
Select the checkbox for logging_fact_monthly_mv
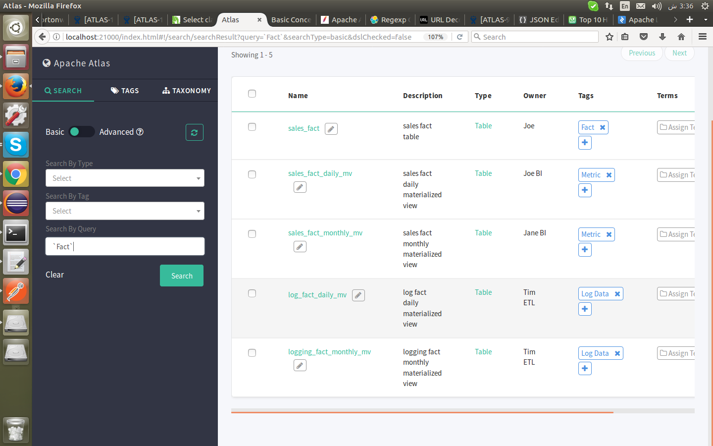coord(252,353)
